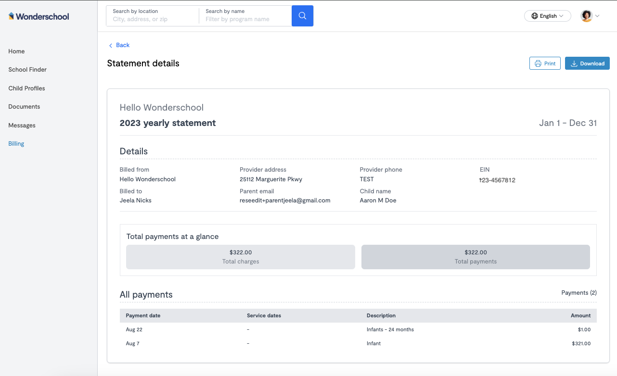Click the Billed to name Jeela Nicks

pos(136,201)
